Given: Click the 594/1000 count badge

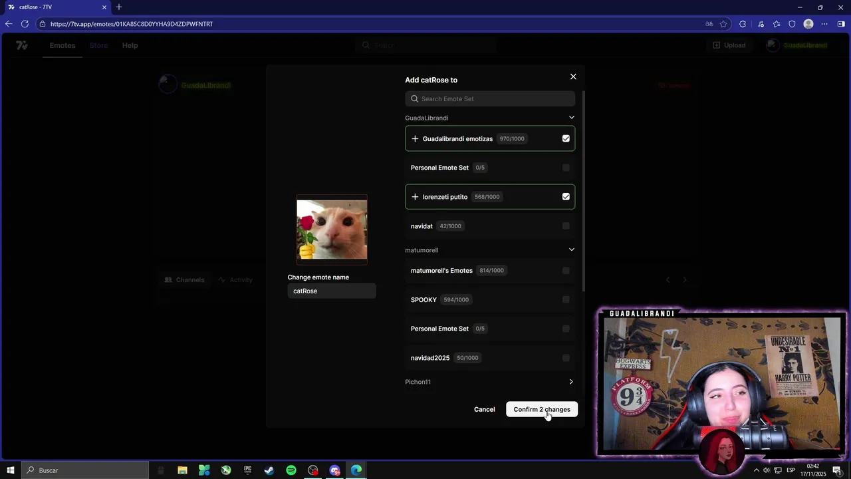Looking at the screenshot, I should tap(456, 299).
